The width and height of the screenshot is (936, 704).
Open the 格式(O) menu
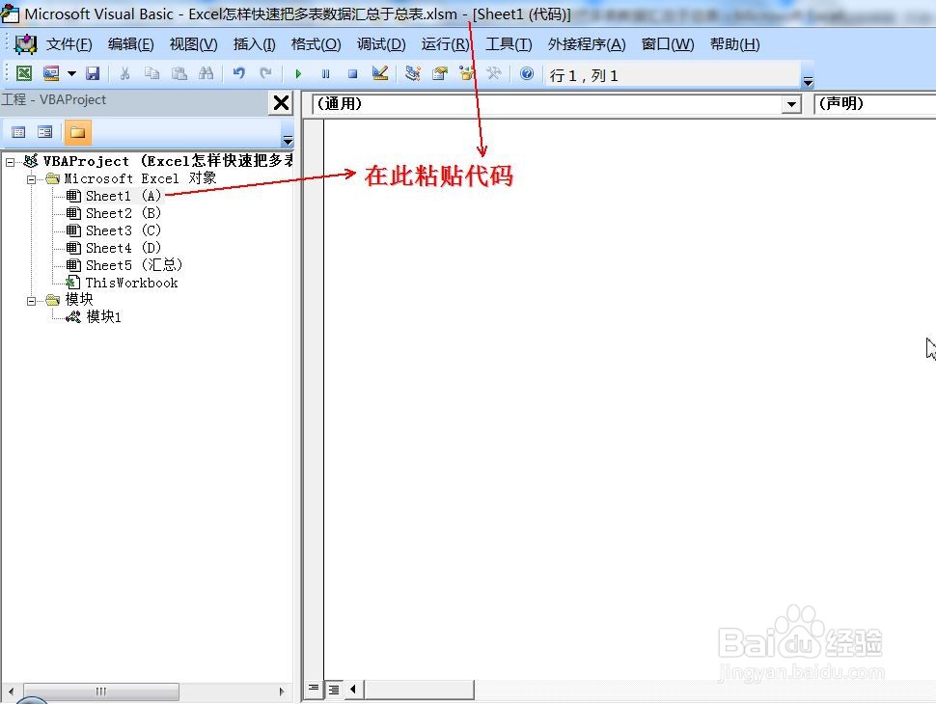tap(316, 44)
